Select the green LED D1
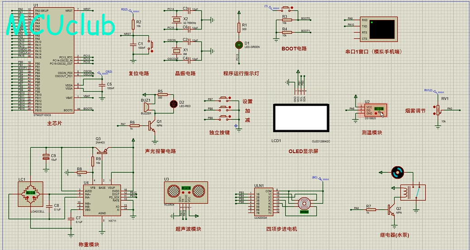This screenshot has height=250, width=470. pos(239,45)
